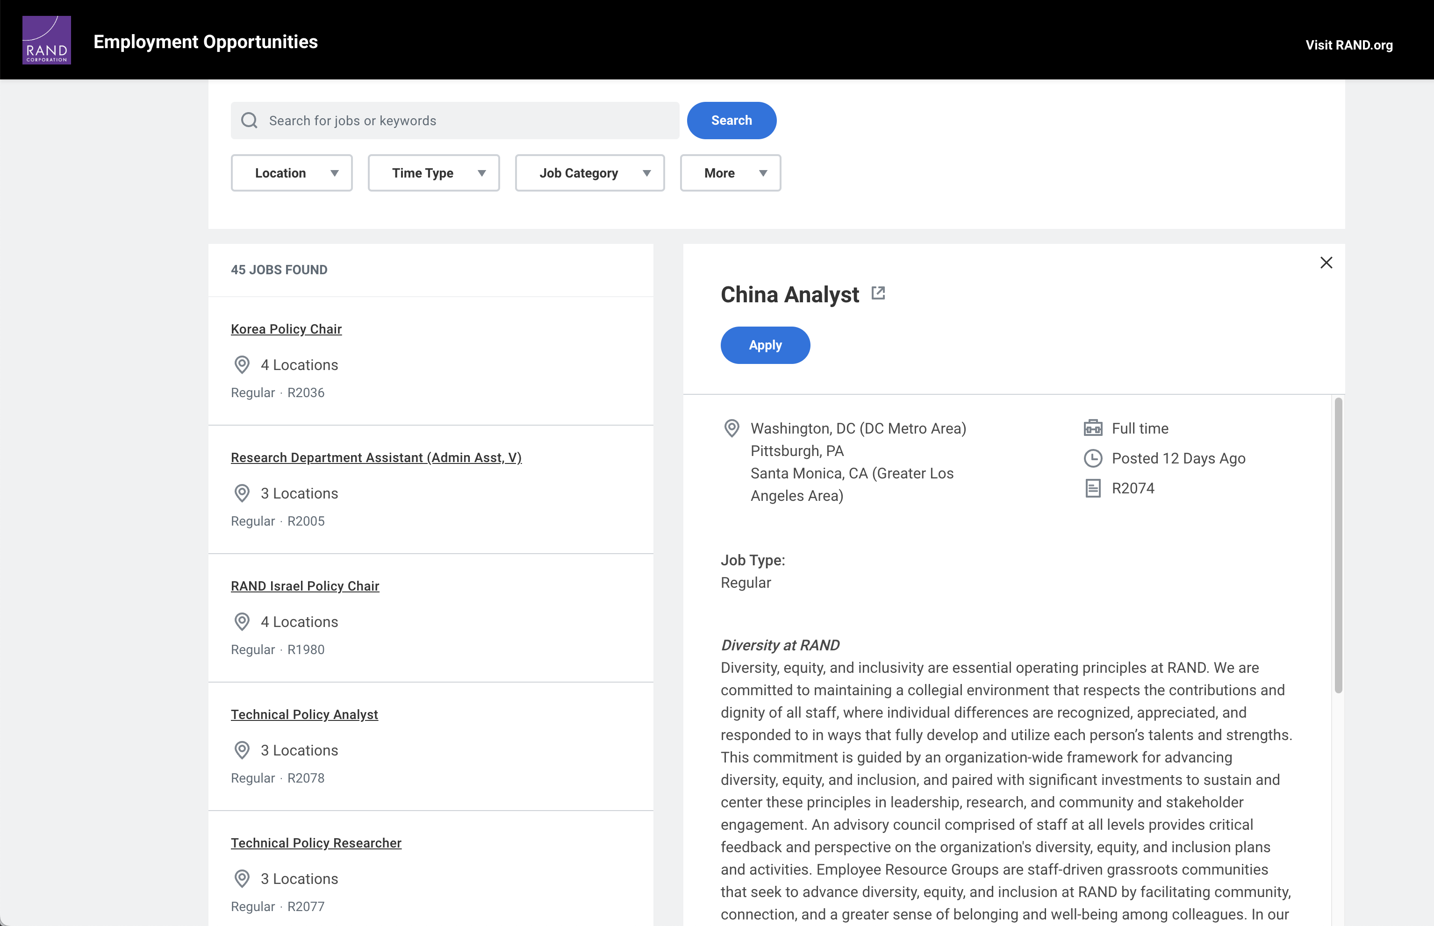Visit RAND.org link in header
Image resolution: width=1434 pixels, height=926 pixels.
(1349, 45)
